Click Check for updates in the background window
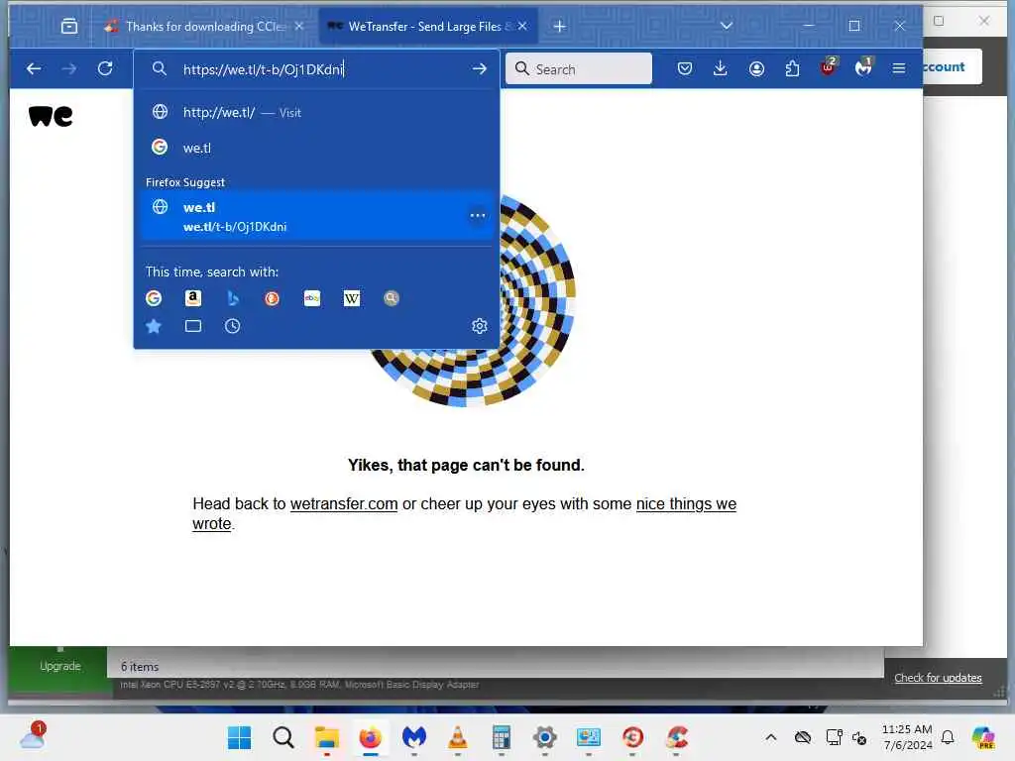 pos(938,678)
